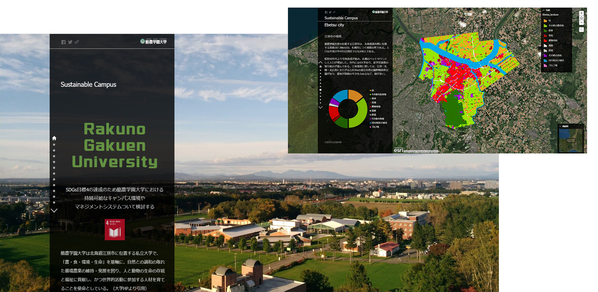Viewport: 598px width, 292px height.
Task: Dark red 荒地 swatch in map legend
Action: 545,35
